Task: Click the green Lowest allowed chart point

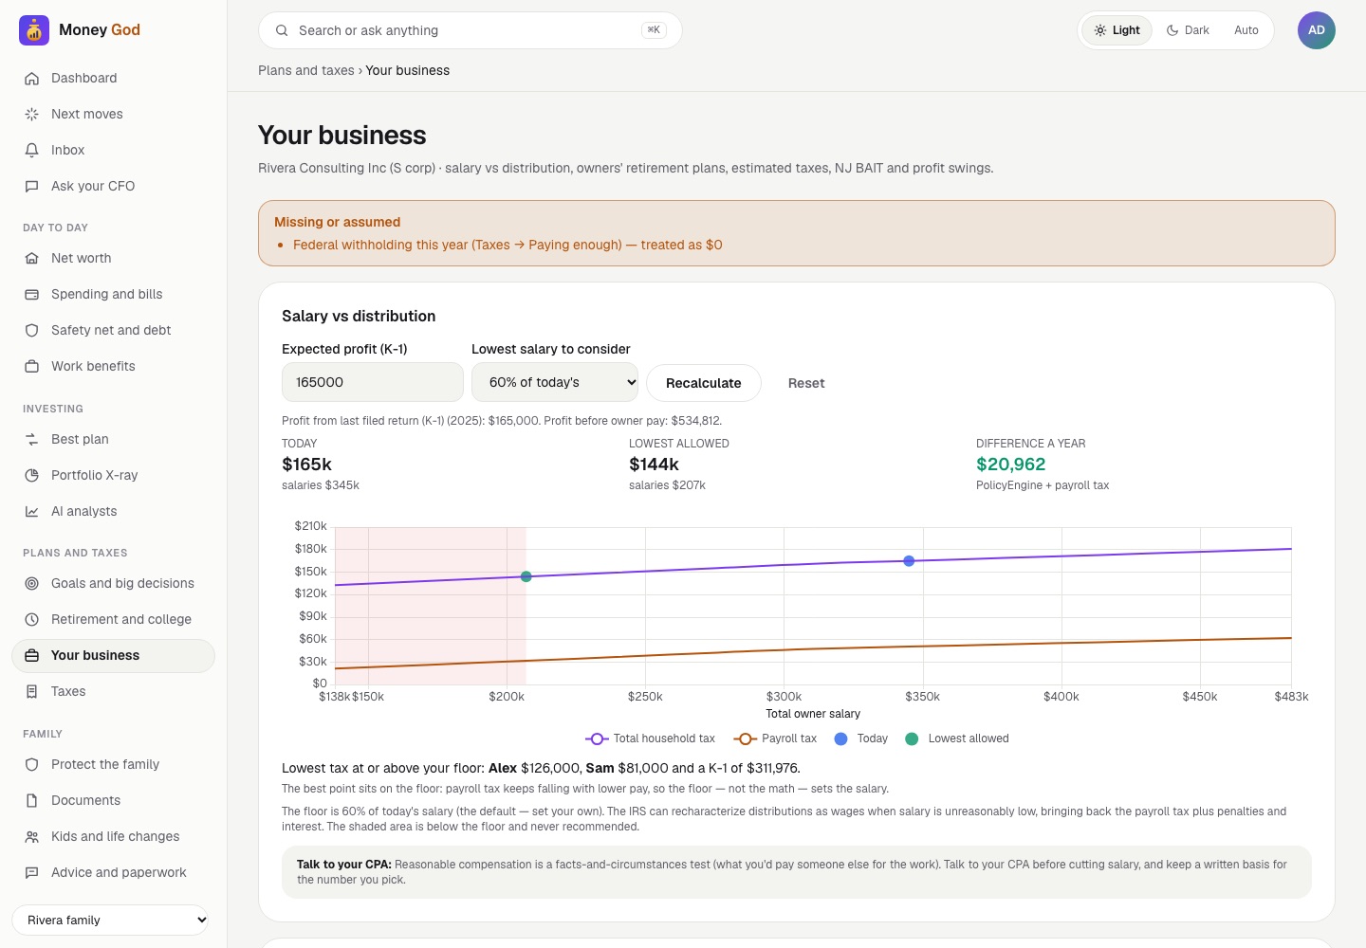Action: coord(526,576)
